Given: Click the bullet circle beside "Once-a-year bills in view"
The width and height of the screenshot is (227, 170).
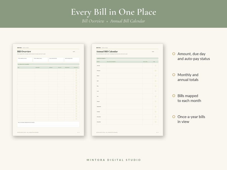Looking at the screenshot, I should pyautogui.click(x=174, y=117).
